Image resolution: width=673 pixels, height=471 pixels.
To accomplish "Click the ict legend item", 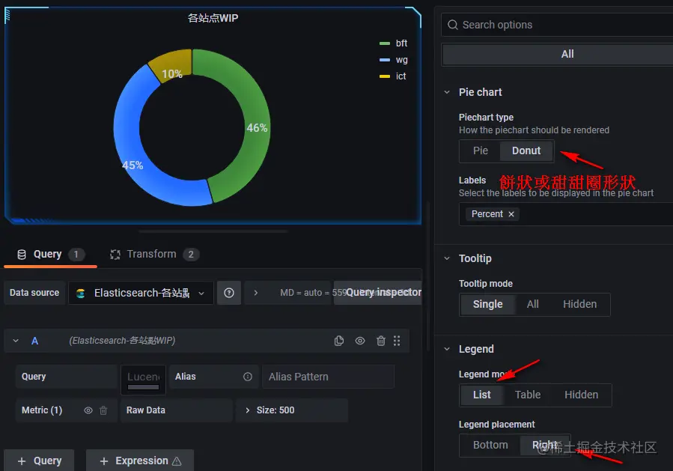I will (x=393, y=76).
